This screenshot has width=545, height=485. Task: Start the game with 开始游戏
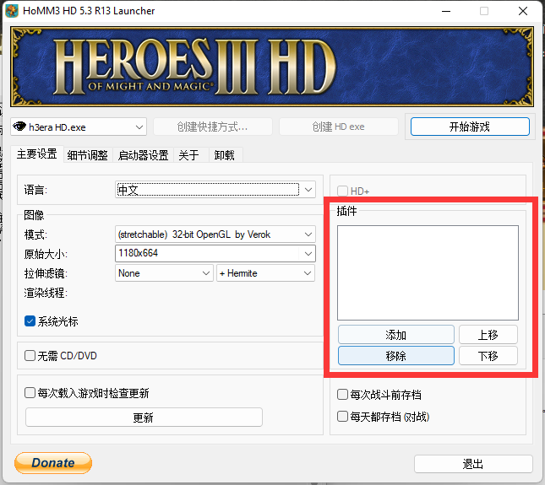point(470,127)
